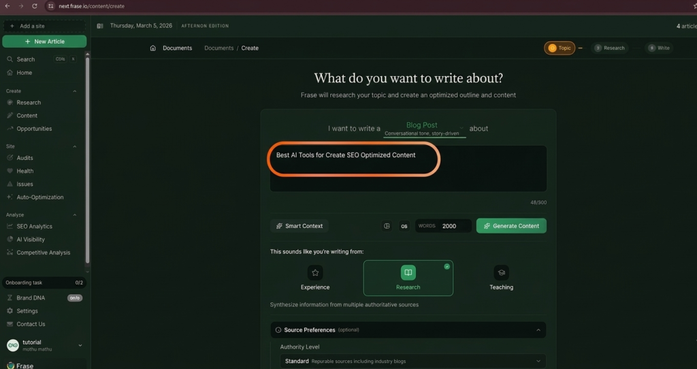Select the Experience writing perspective
The height and width of the screenshot is (369, 697).
coord(315,278)
